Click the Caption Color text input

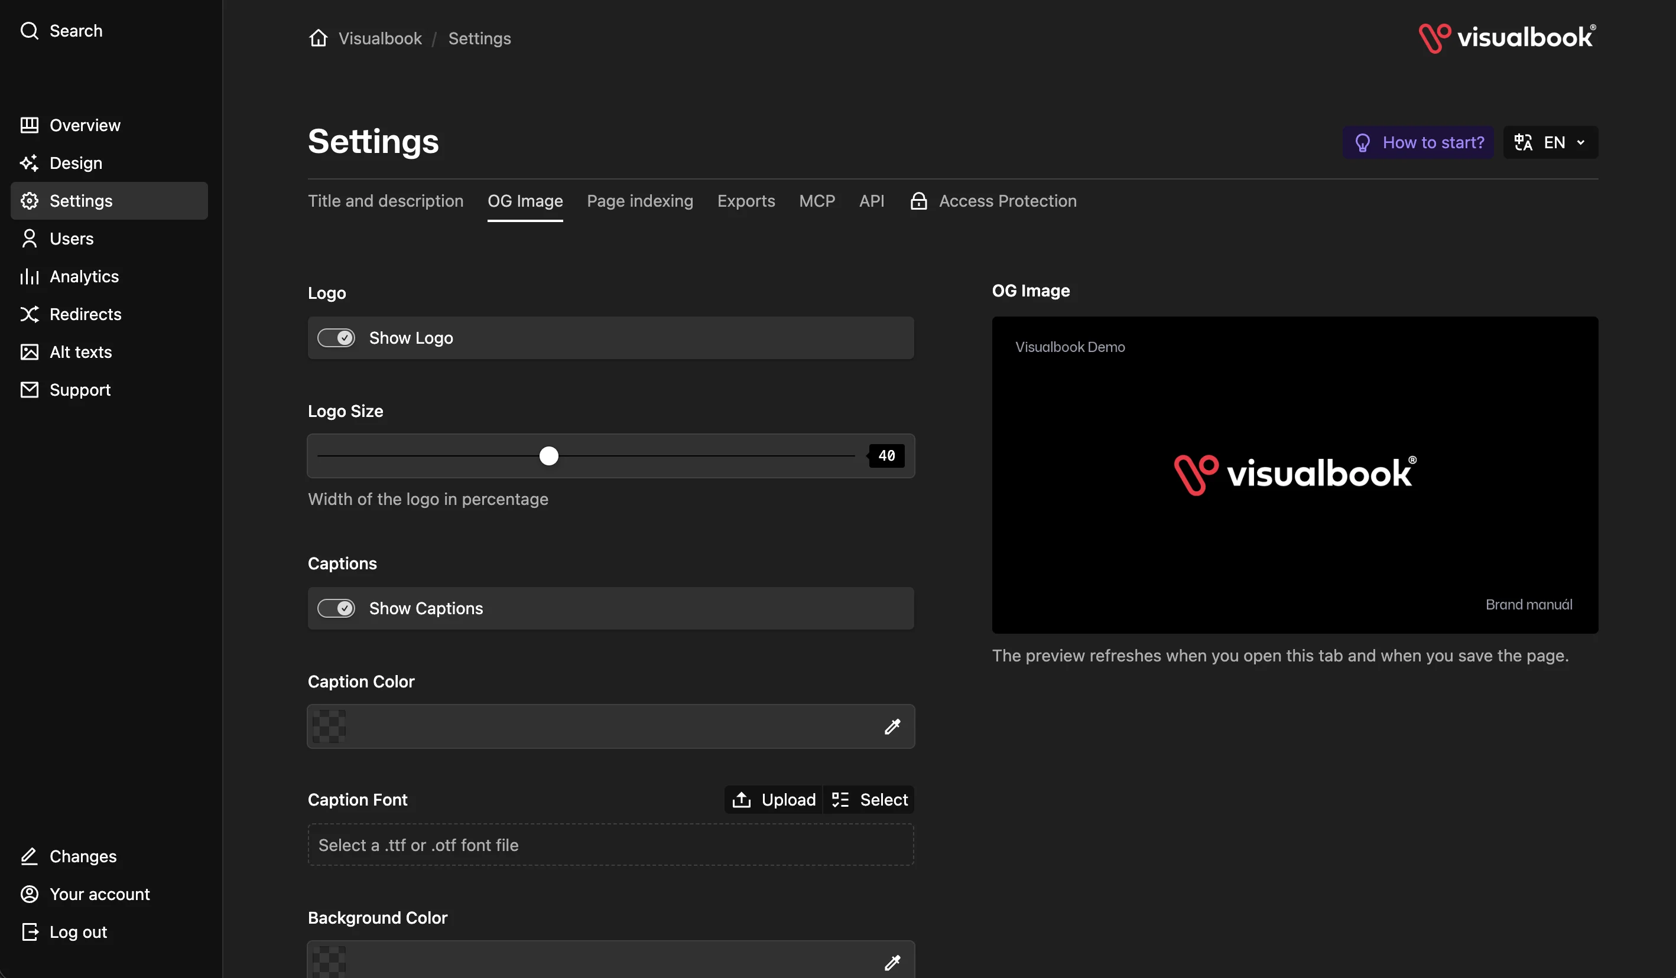(611, 726)
